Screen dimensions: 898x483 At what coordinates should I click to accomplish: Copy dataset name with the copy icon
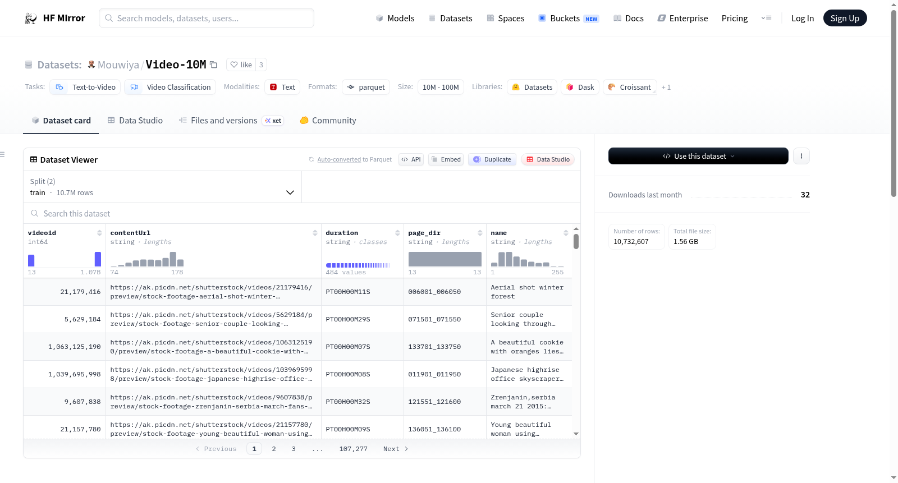(214, 65)
